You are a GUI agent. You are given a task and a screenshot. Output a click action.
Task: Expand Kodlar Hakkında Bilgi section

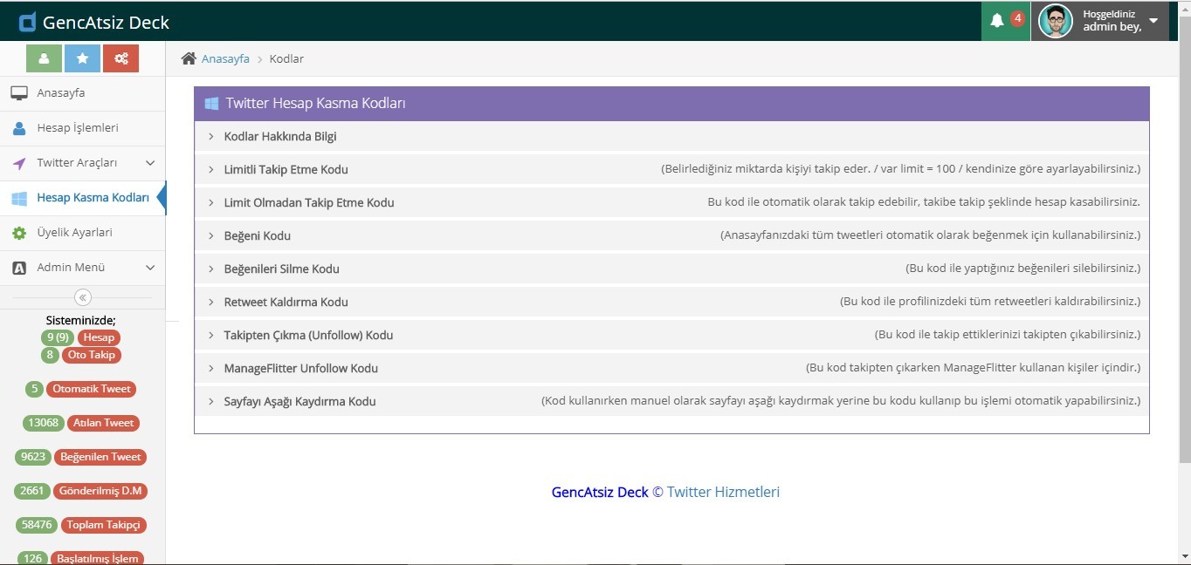pyautogui.click(x=279, y=137)
